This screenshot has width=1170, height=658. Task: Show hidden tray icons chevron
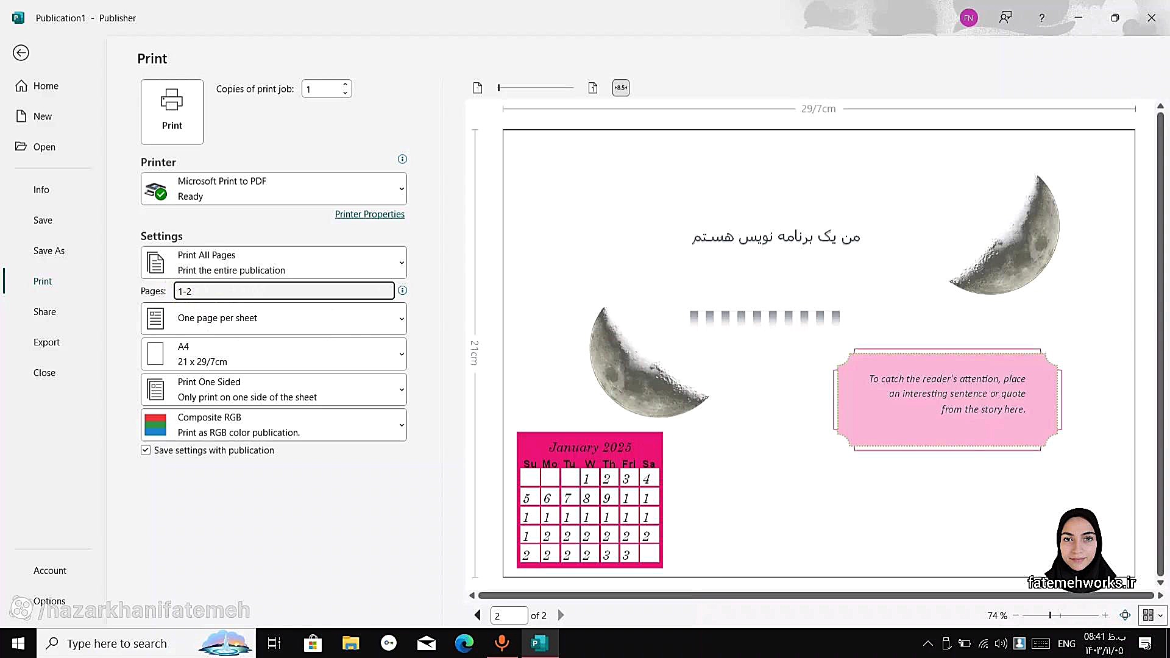(927, 643)
